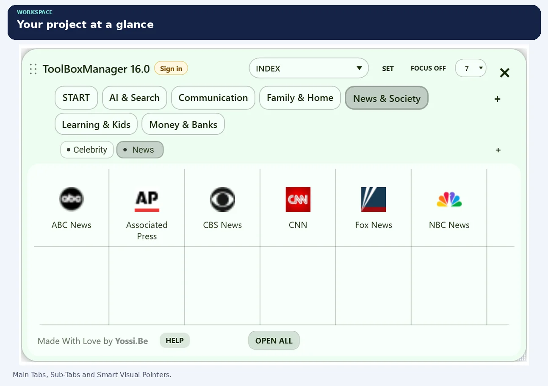
Task: Click the CNN label text
Action: pyautogui.click(x=298, y=225)
